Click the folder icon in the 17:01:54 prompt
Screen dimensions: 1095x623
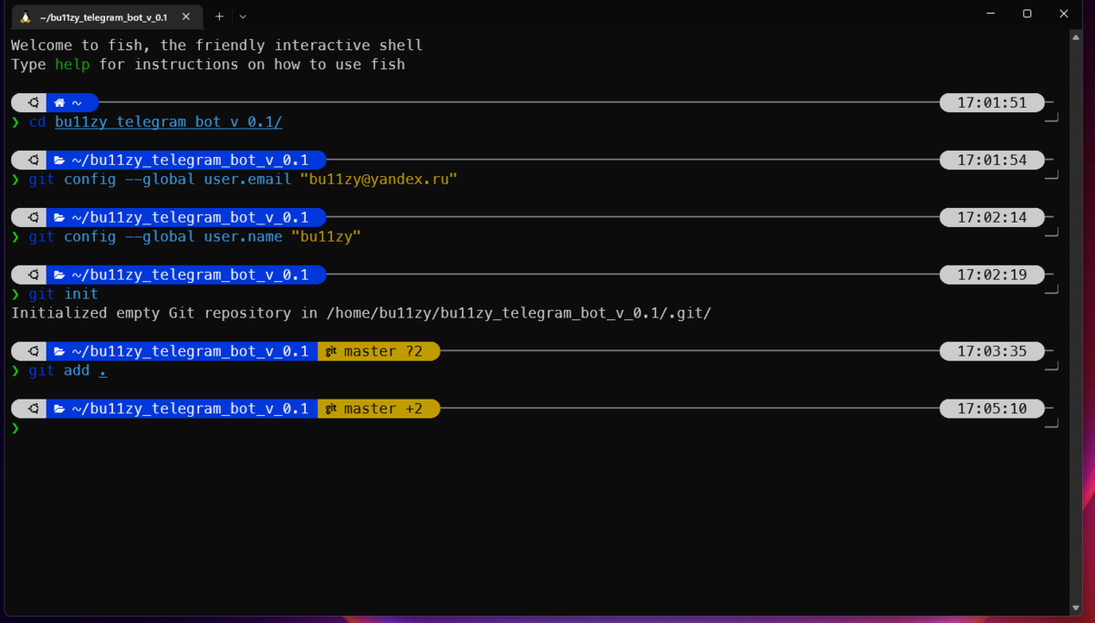tap(60, 161)
